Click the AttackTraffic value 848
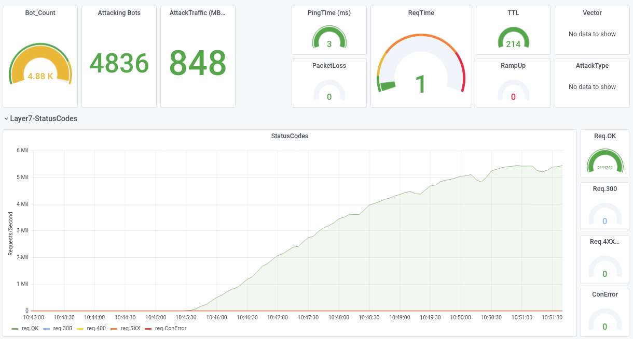 click(198, 64)
